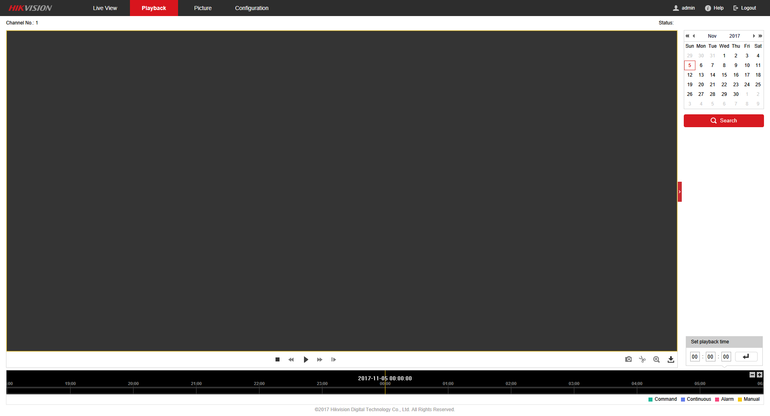Confirm playback time with enter icon
The height and width of the screenshot is (416, 770).
[746, 356]
